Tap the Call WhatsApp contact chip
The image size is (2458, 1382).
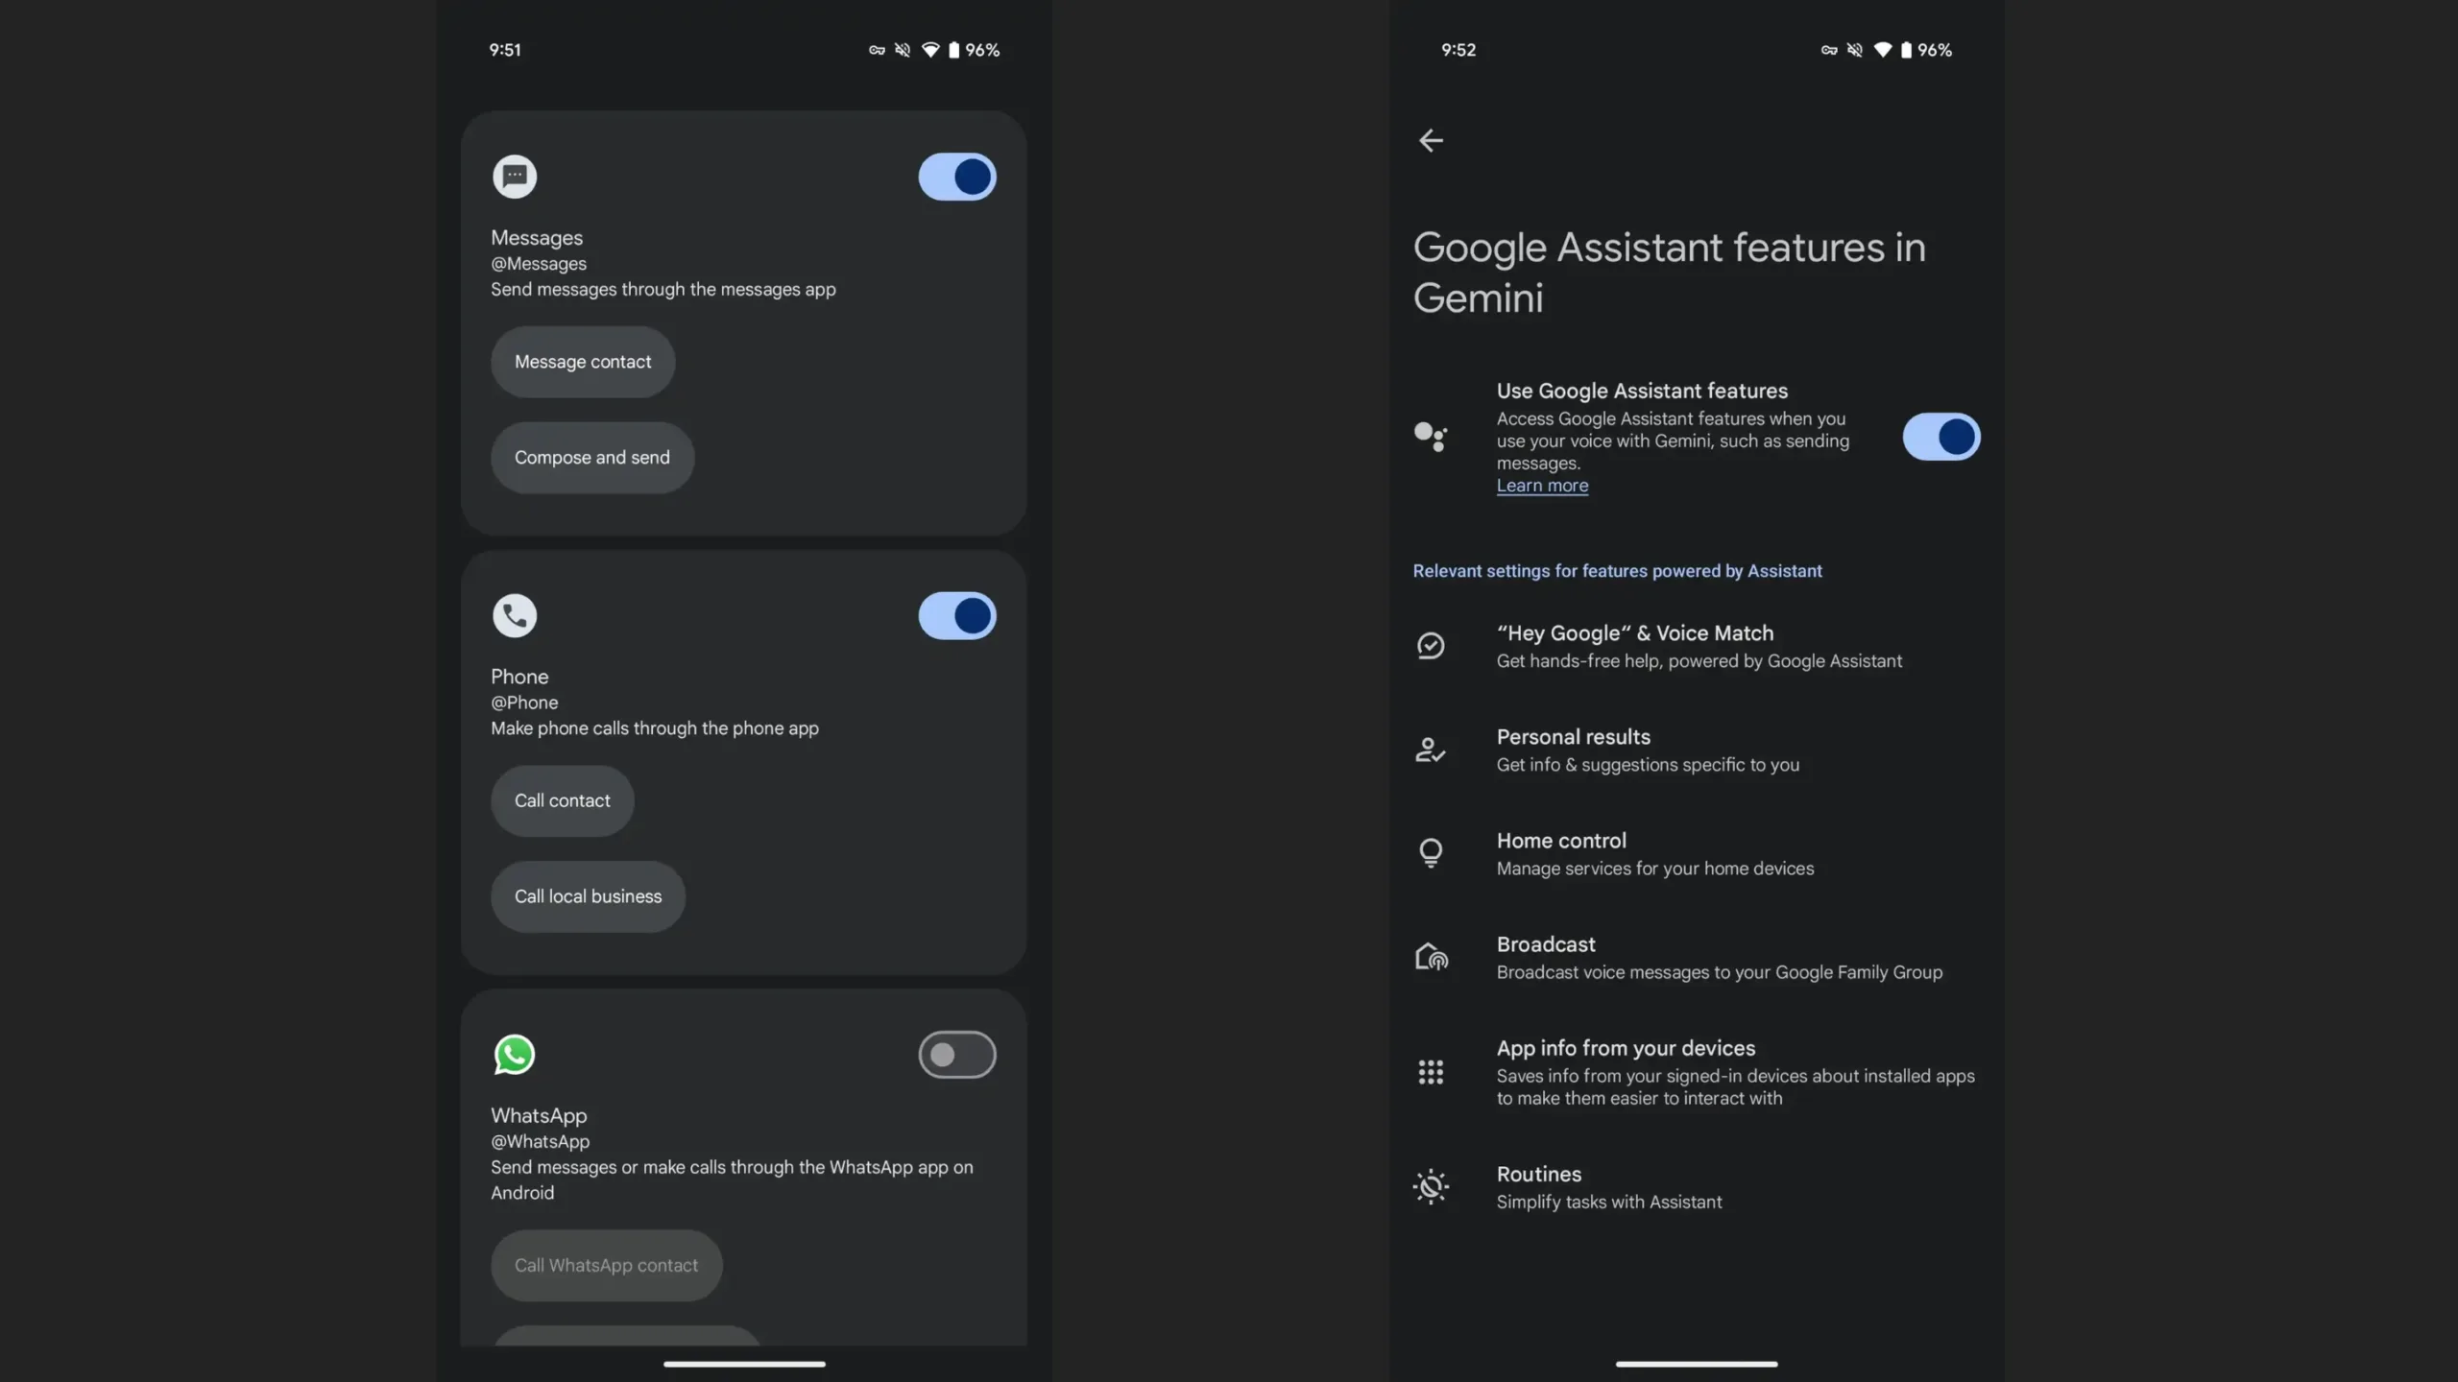pyautogui.click(x=607, y=1266)
